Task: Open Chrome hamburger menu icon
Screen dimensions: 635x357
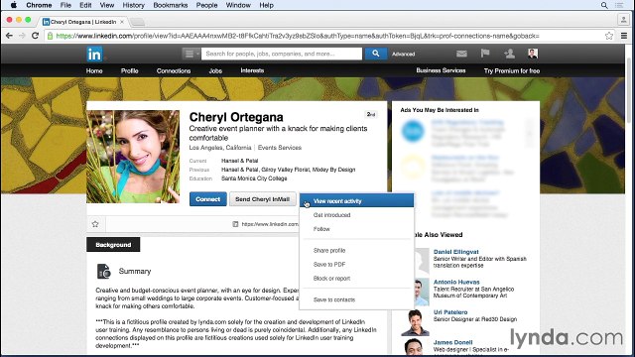Action: point(624,36)
